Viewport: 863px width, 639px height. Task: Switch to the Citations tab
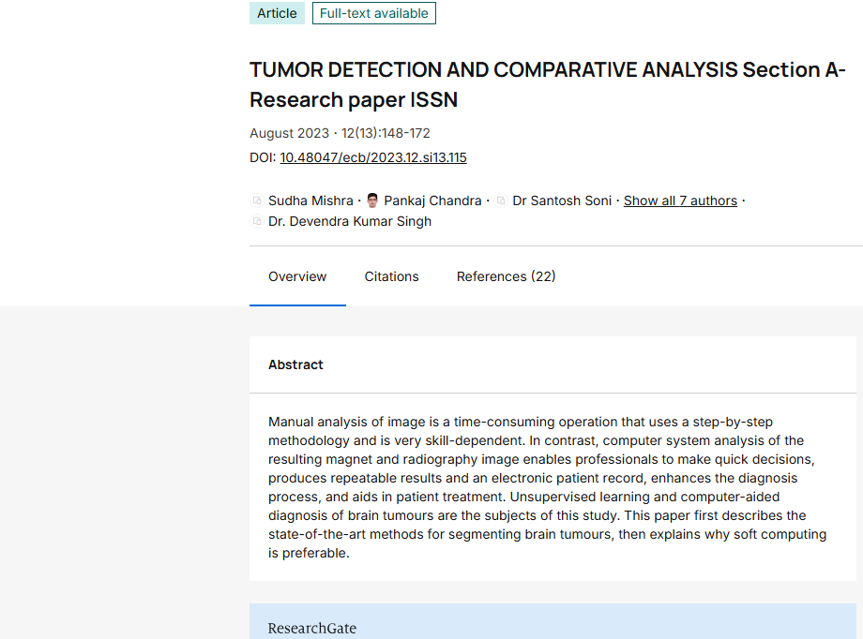[x=391, y=276]
